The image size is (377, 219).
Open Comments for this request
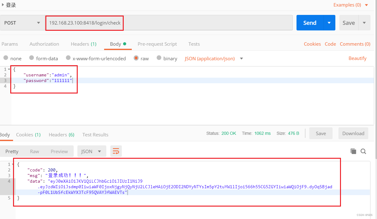point(355,44)
